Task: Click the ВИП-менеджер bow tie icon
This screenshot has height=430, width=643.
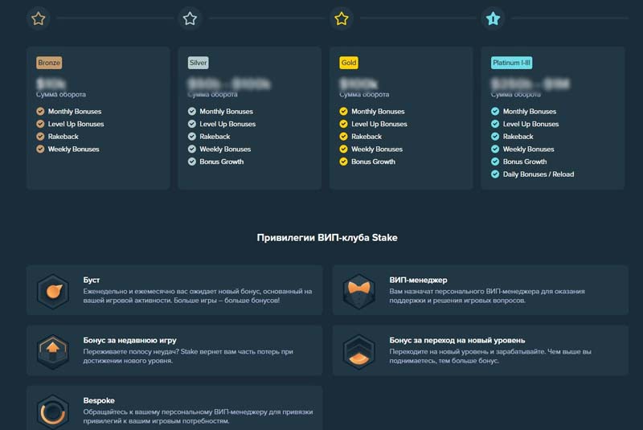Action: tap(358, 291)
